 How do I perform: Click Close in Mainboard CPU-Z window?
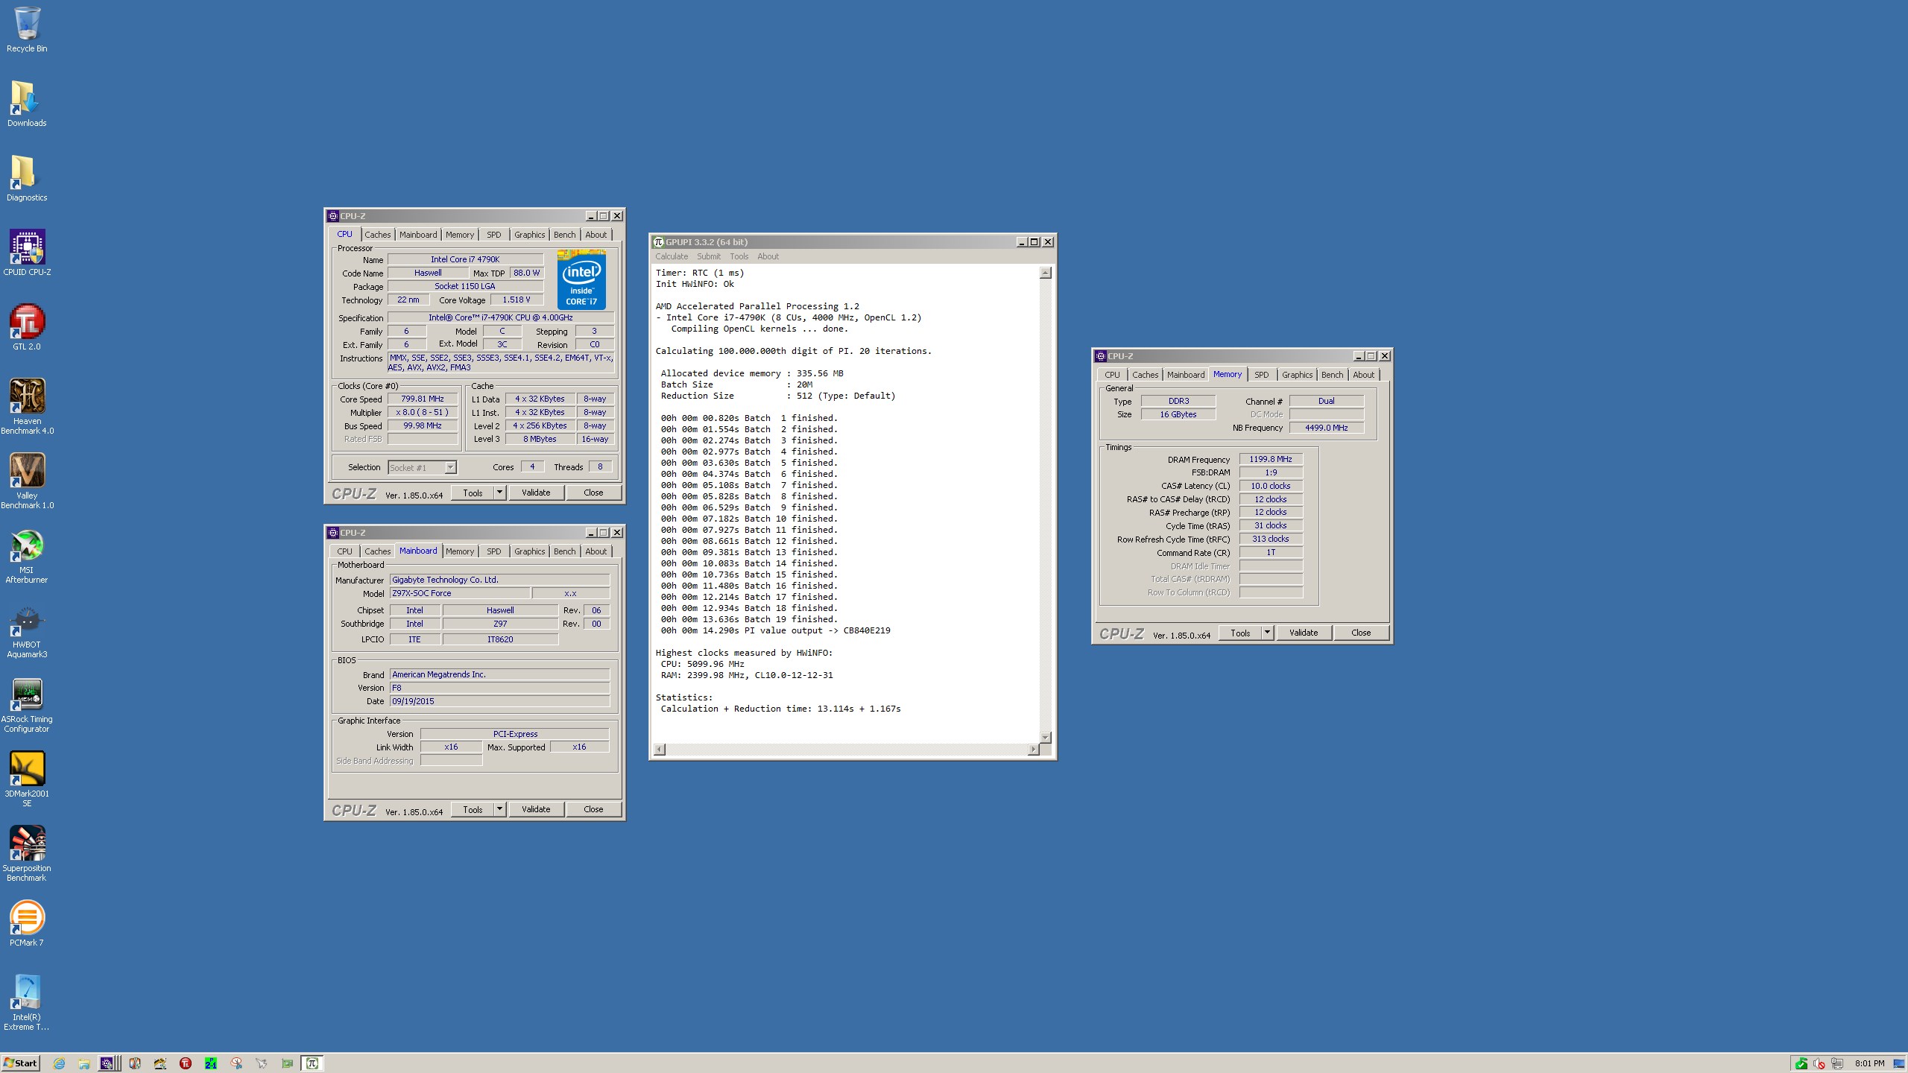[x=593, y=809]
